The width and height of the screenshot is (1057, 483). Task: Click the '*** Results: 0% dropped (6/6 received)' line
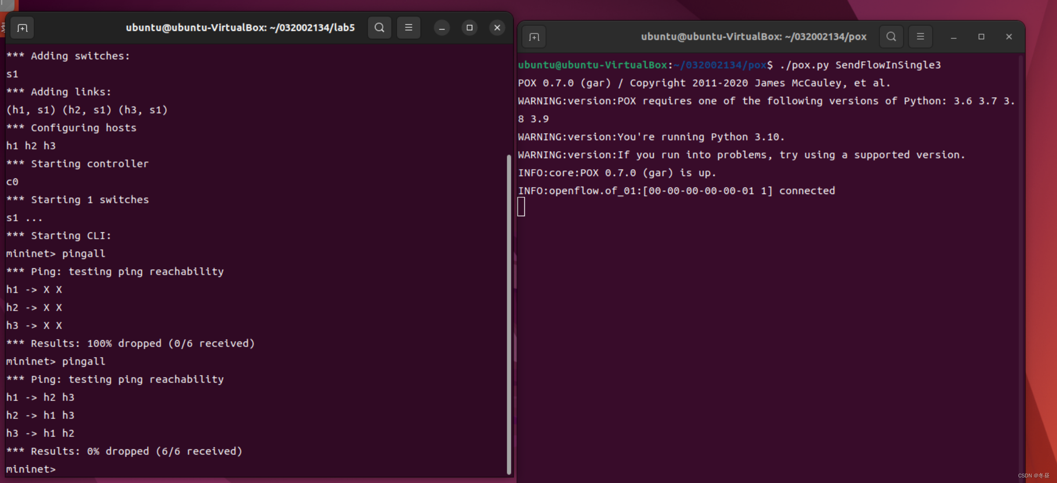tap(125, 451)
